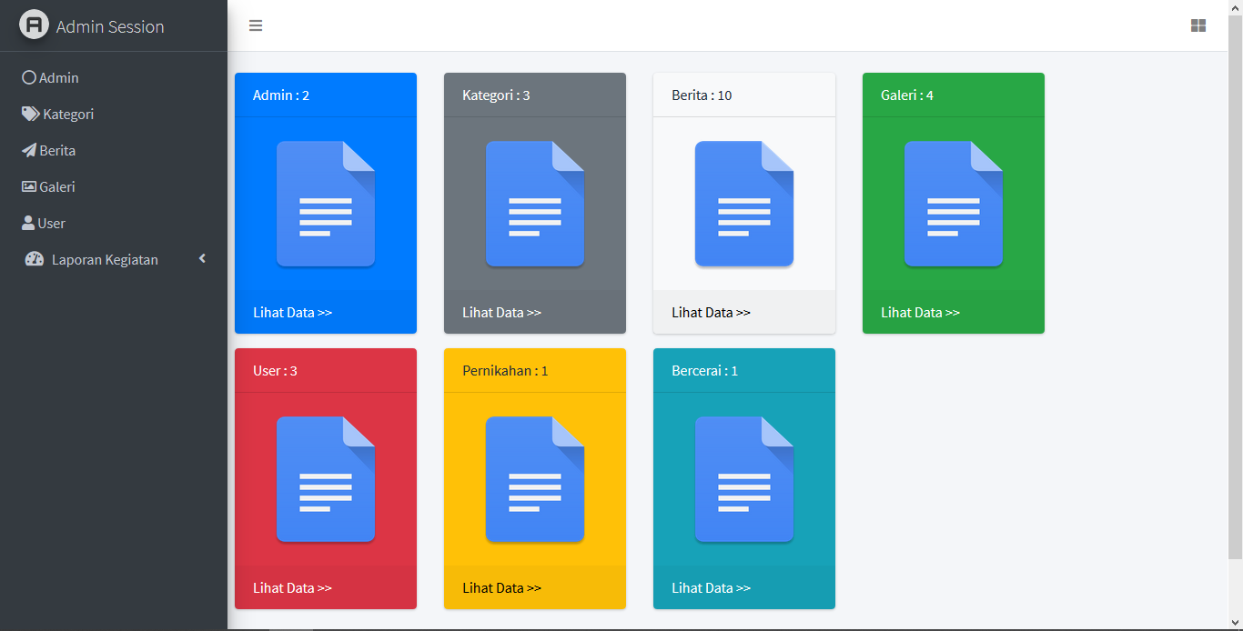Click the document icon in the Berita card
The width and height of the screenshot is (1243, 631).
click(744, 204)
